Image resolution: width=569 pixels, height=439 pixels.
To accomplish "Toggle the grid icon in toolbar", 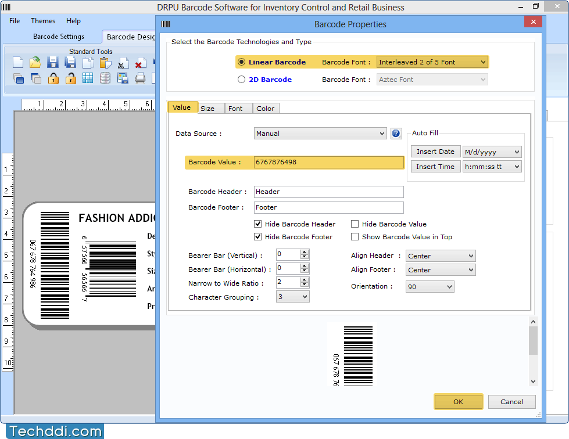I will (x=87, y=78).
